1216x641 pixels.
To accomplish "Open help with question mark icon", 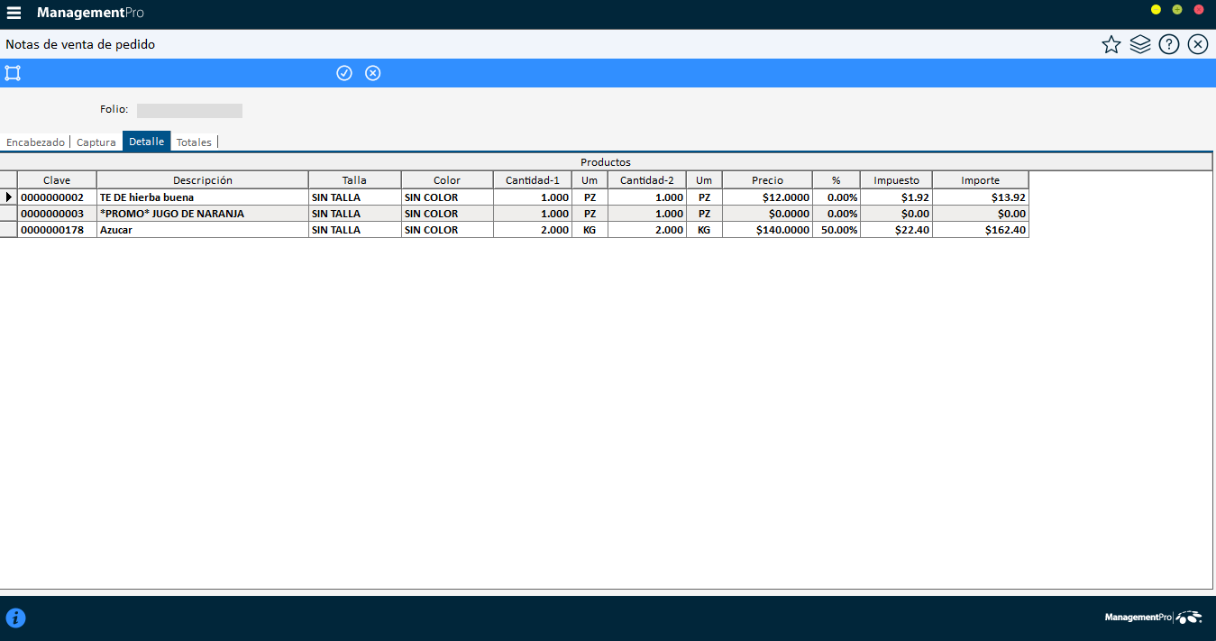I will pos(1169,44).
